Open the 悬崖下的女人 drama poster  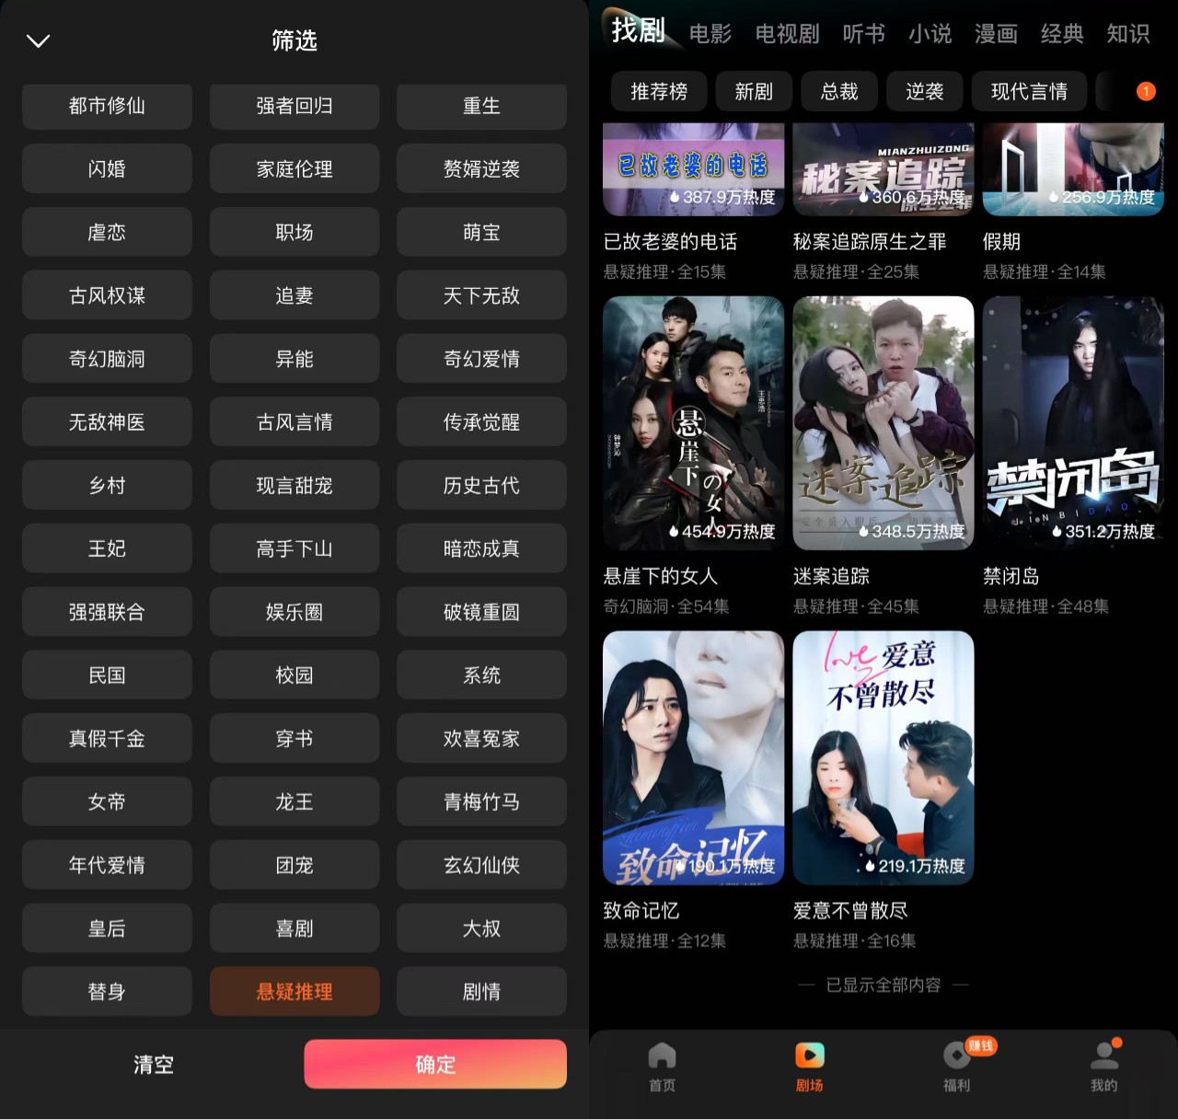click(693, 423)
